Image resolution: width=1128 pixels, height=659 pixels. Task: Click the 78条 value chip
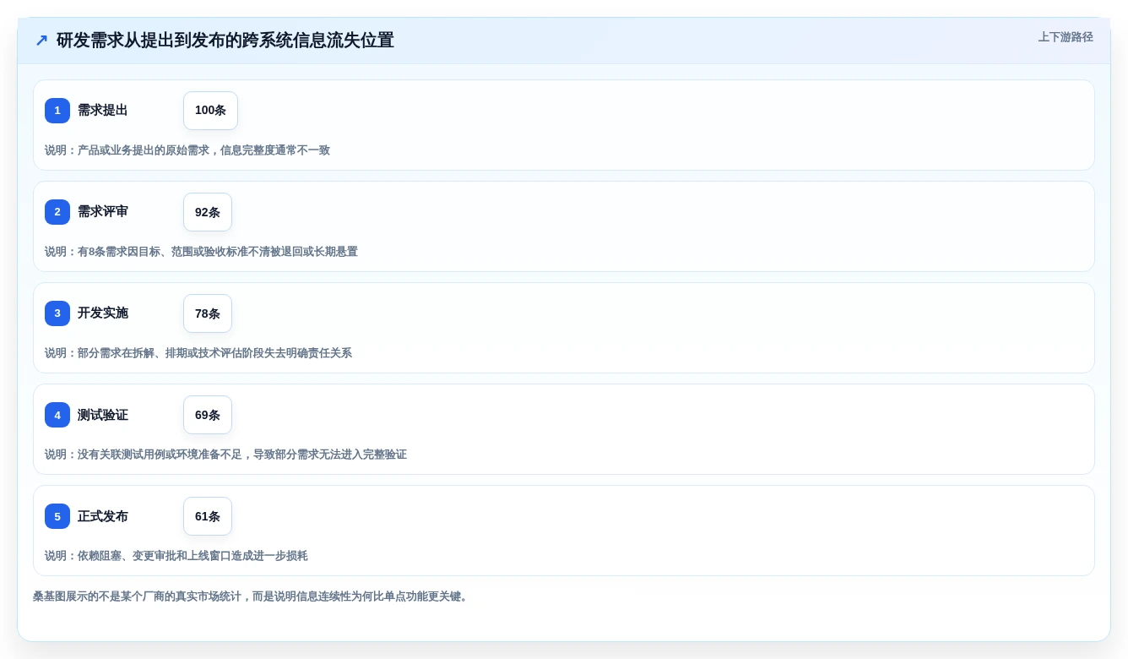click(x=208, y=313)
